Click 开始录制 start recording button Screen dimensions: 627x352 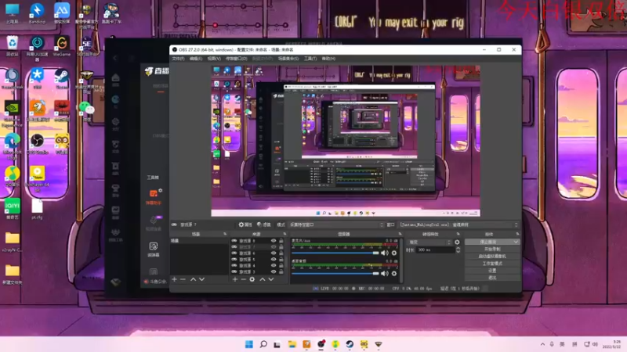point(492,249)
